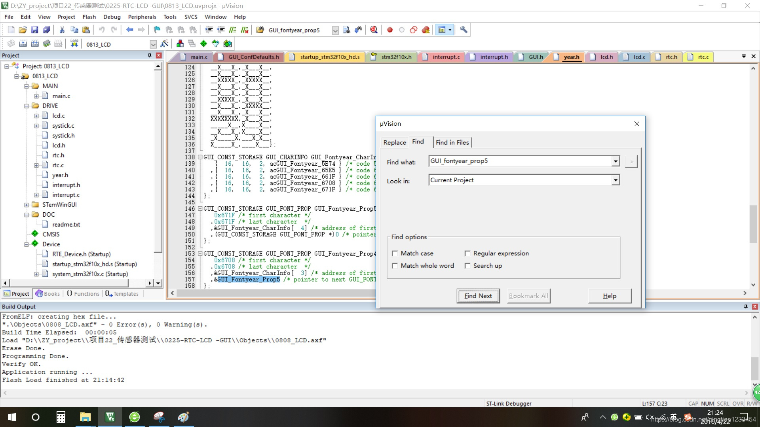Open Manage Project Items colored blocks icon

pyautogui.click(x=180, y=43)
